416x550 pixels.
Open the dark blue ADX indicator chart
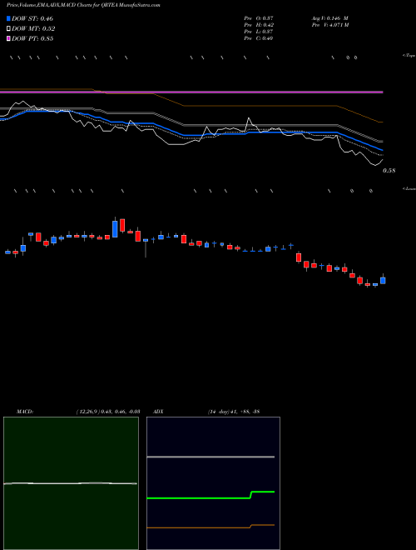point(213,483)
